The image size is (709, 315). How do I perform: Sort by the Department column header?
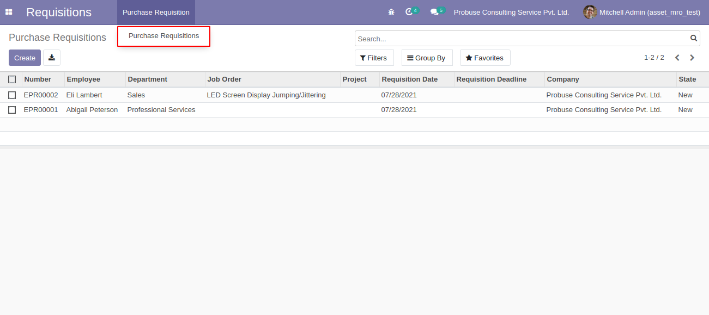pyautogui.click(x=165, y=79)
